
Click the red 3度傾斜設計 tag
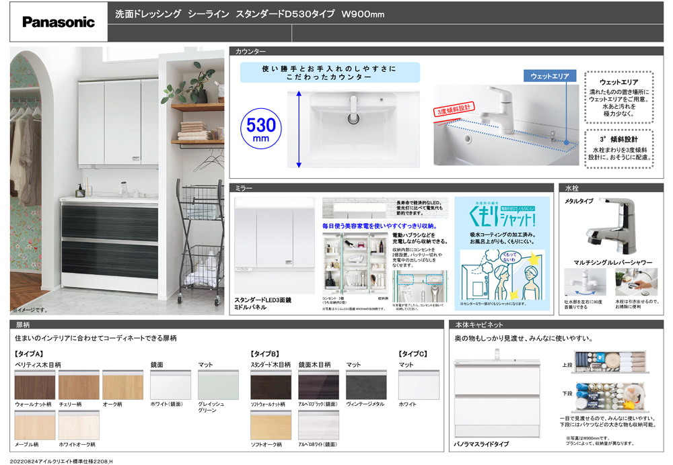pyautogui.click(x=454, y=109)
